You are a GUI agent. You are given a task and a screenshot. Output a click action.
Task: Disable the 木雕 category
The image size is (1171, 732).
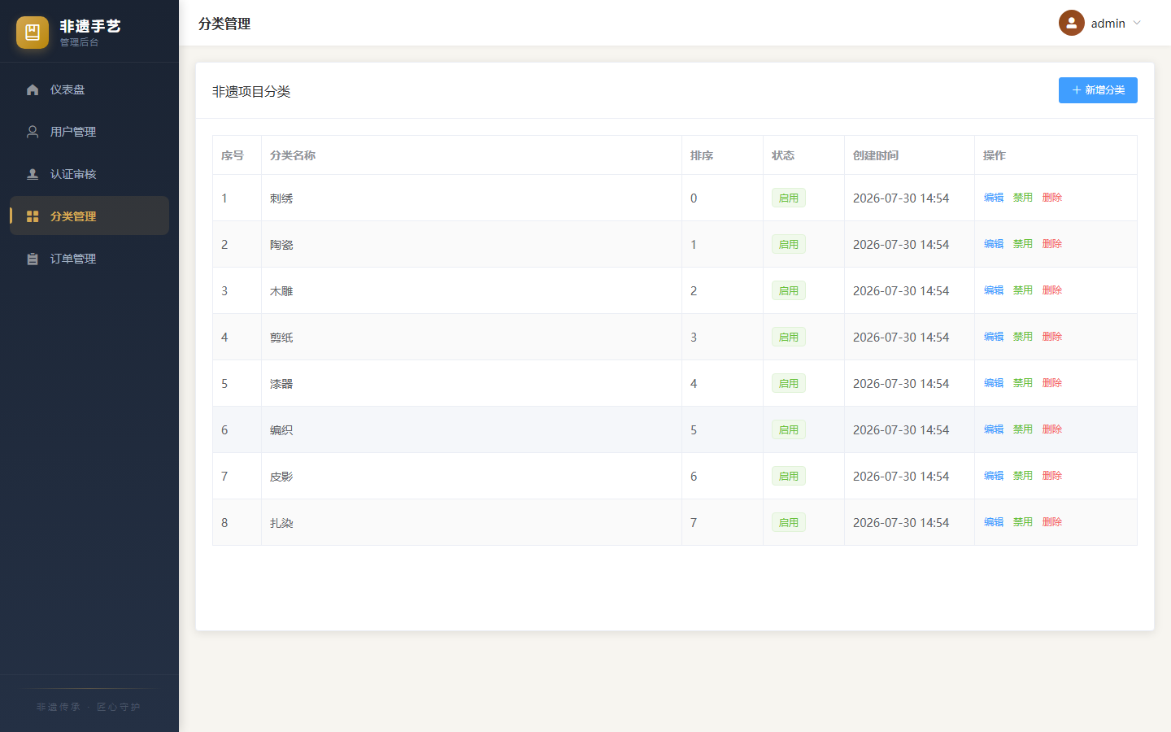(1023, 290)
